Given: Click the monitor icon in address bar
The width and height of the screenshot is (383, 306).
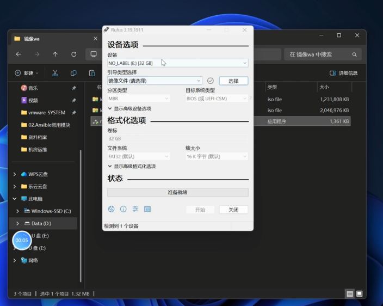Looking at the screenshot, I should [x=94, y=54].
